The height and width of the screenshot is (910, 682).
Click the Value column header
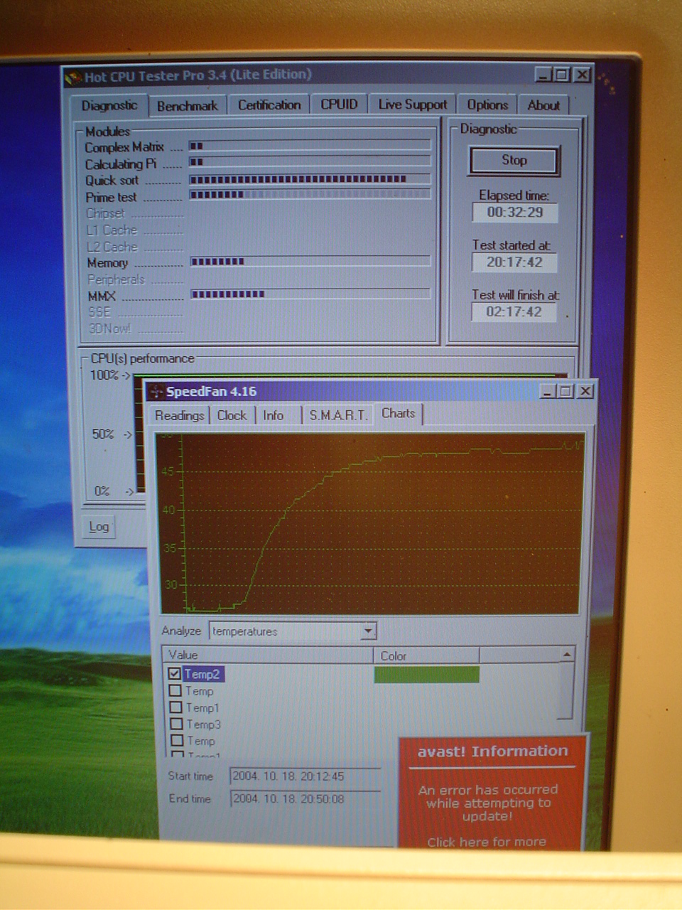pyautogui.click(x=267, y=655)
